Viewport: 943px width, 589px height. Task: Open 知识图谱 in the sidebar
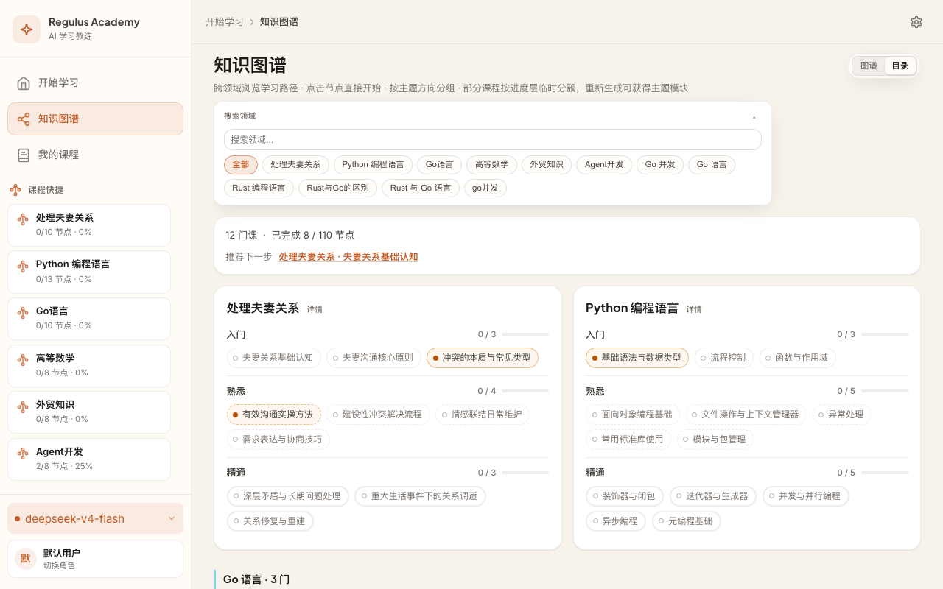[x=95, y=119]
